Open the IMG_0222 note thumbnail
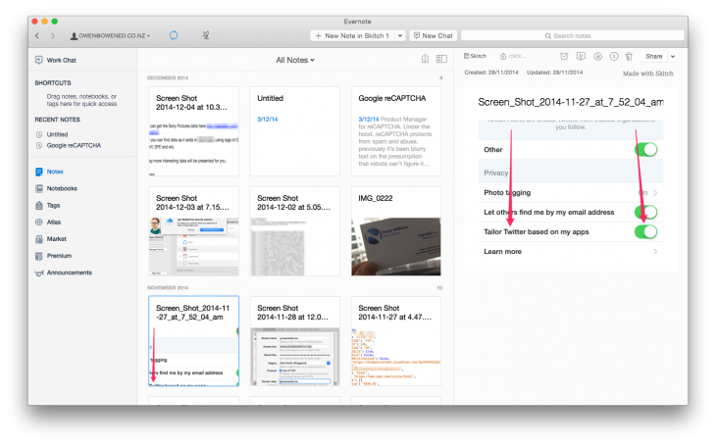716x445 pixels. tap(396, 231)
